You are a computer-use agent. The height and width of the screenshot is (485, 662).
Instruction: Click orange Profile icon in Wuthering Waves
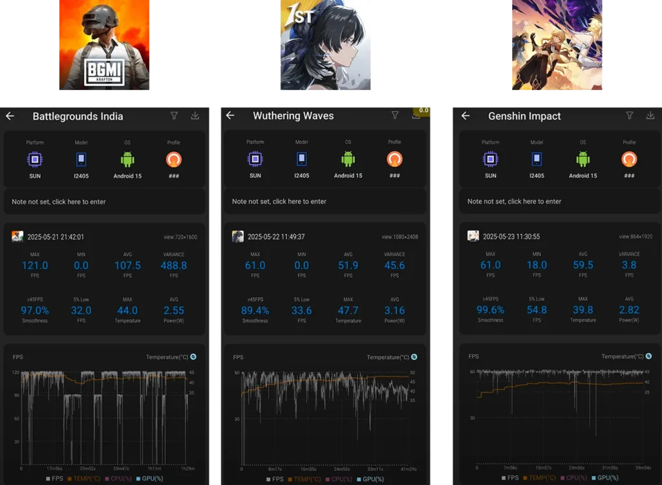(394, 159)
